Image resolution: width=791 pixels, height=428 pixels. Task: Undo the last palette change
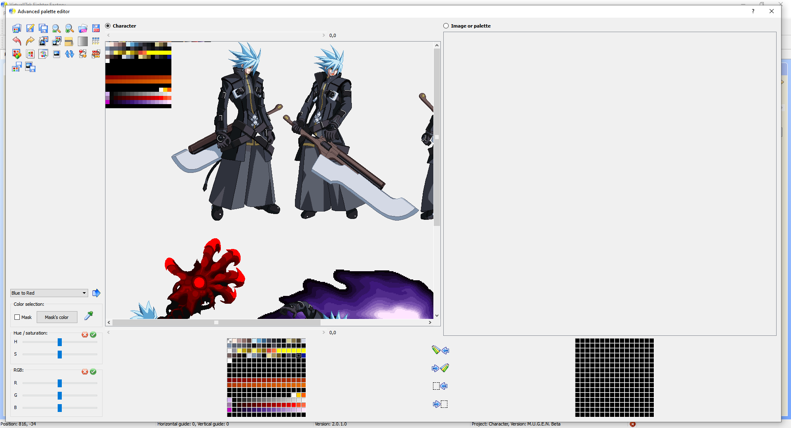coord(17,41)
